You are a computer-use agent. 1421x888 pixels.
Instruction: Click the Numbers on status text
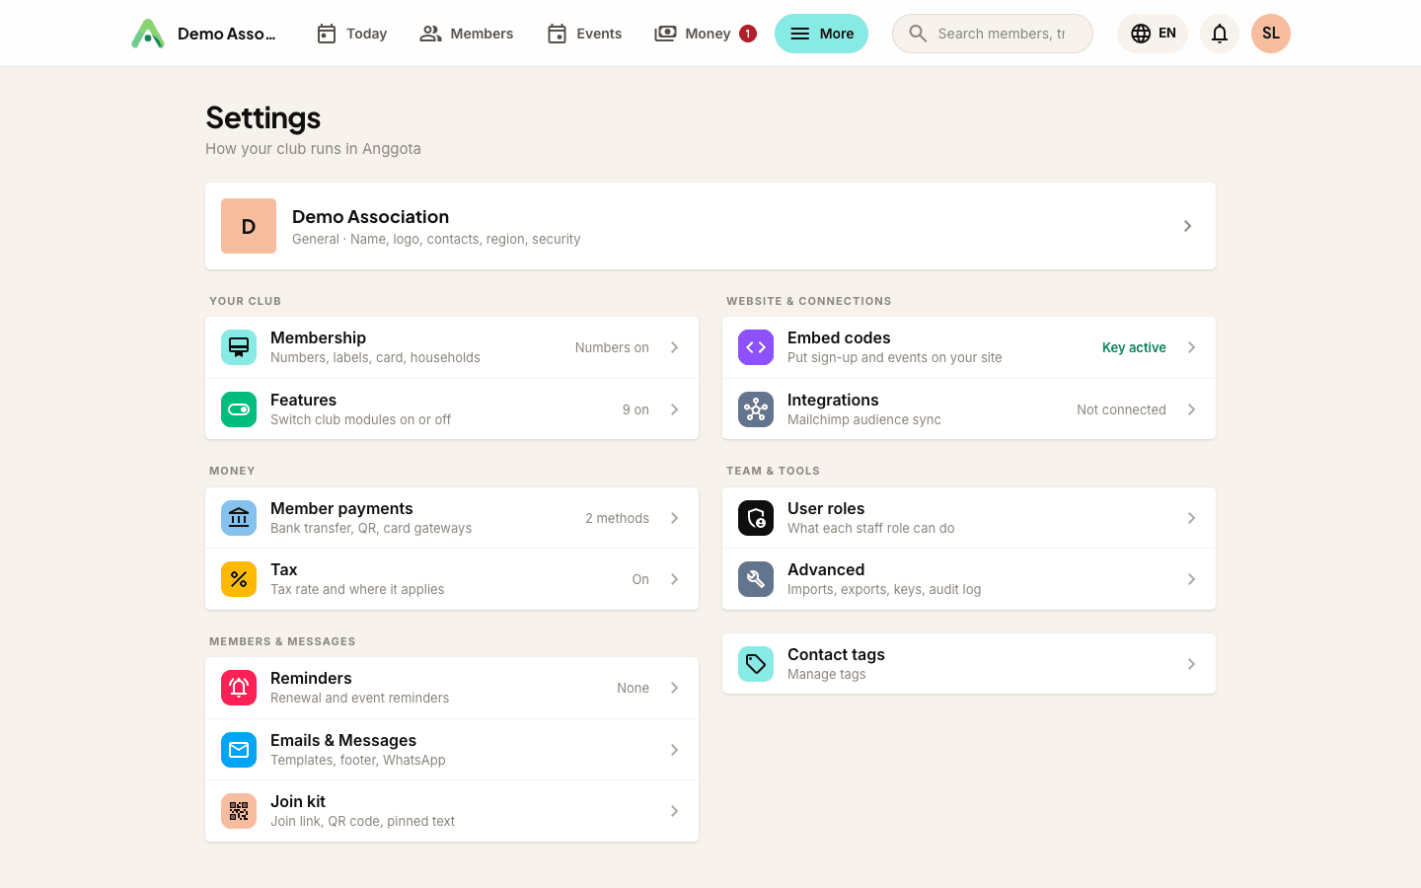612,347
